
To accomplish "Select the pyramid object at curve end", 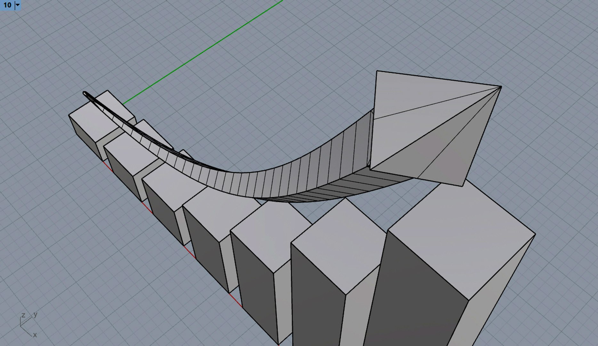I will [x=435, y=128].
